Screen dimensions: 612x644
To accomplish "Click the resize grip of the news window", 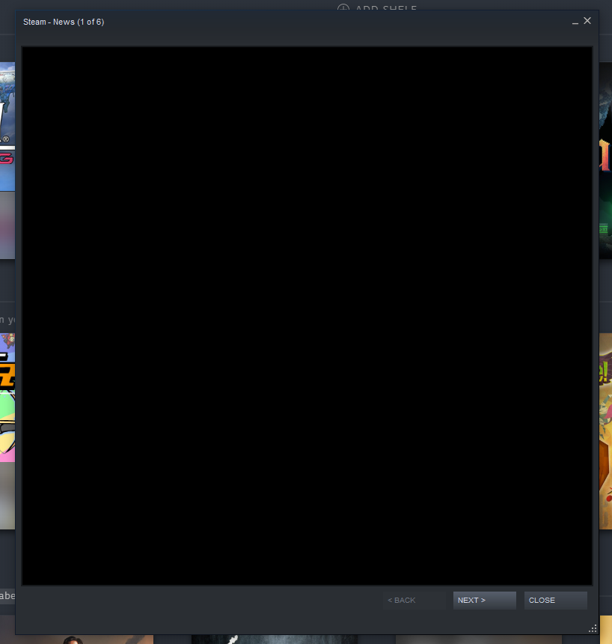I will click(x=593, y=628).
